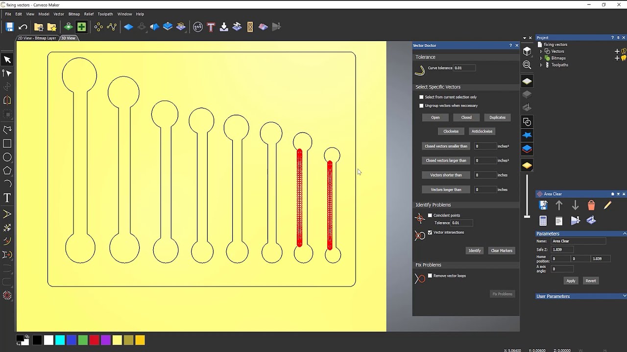The width and height of the screenshot is (627, 352).
Task: Choose the polyline drawing tool
Action: (7, 130)
